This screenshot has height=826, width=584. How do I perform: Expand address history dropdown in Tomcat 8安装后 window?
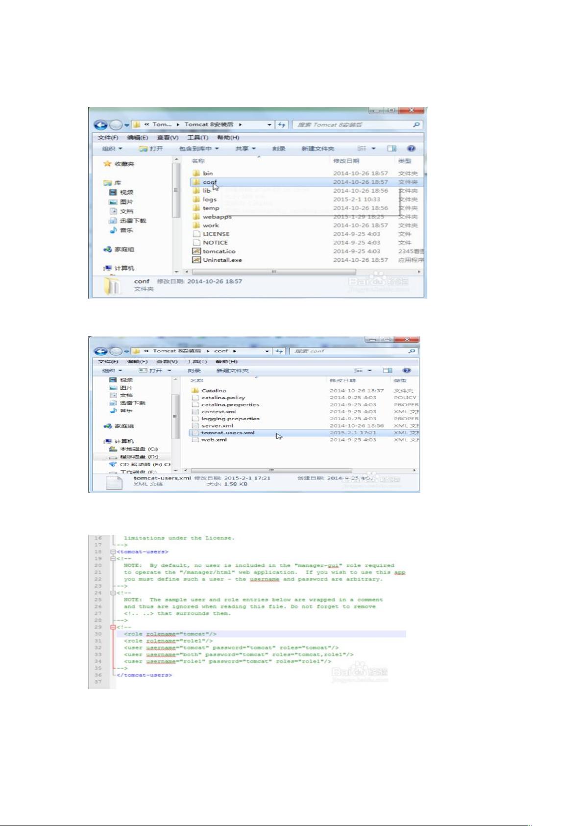pos(269,125)
